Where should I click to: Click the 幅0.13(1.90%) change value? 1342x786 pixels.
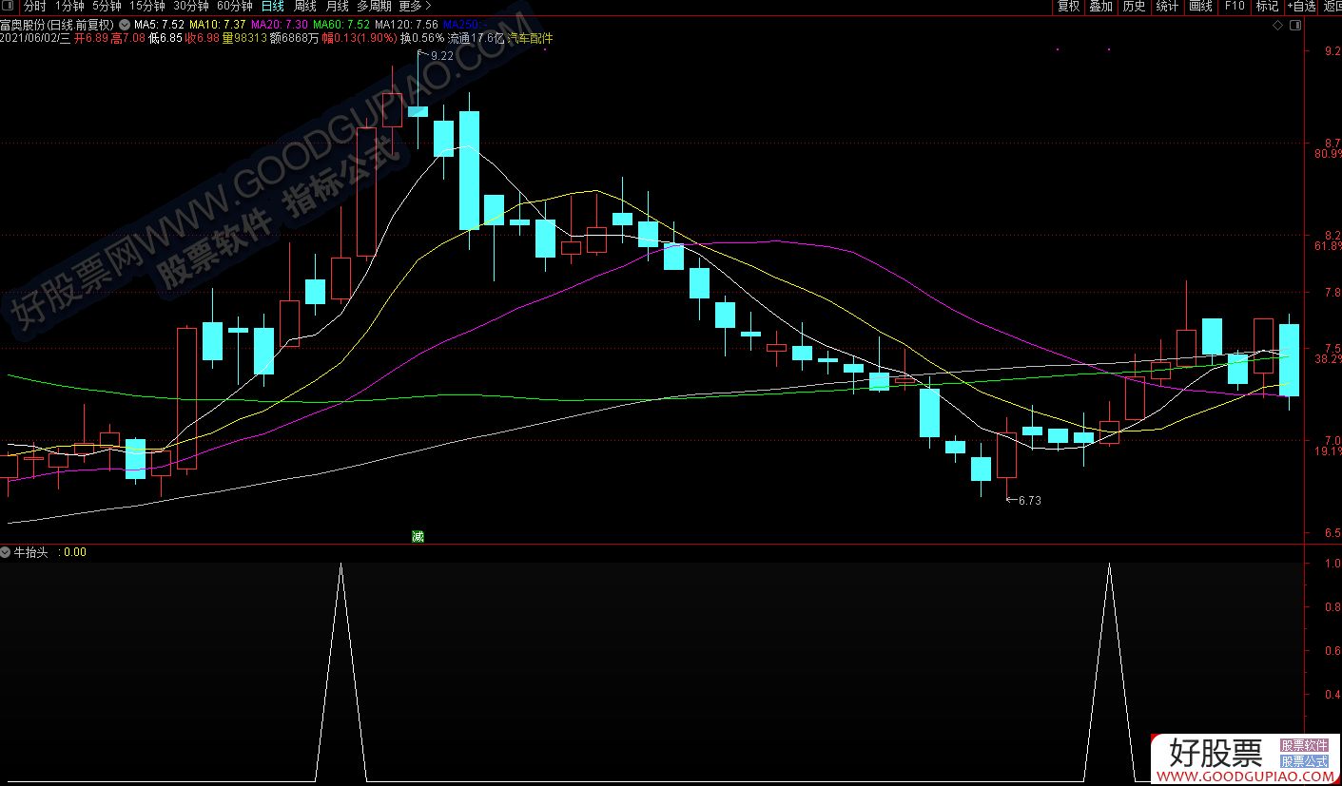point(360,38)
